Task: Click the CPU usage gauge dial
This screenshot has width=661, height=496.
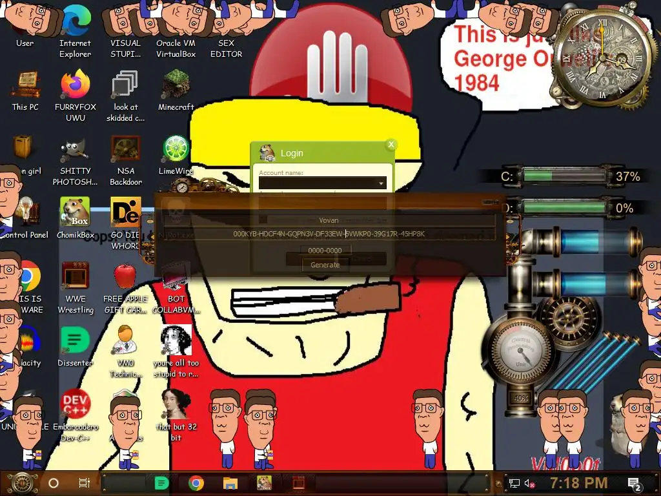Action: point(520,352)
